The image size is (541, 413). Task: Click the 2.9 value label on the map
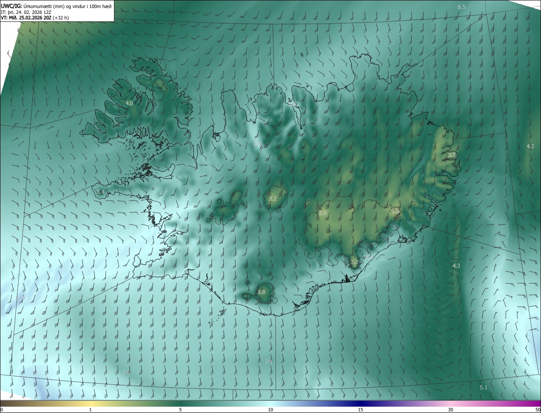[x=322, y=213]
